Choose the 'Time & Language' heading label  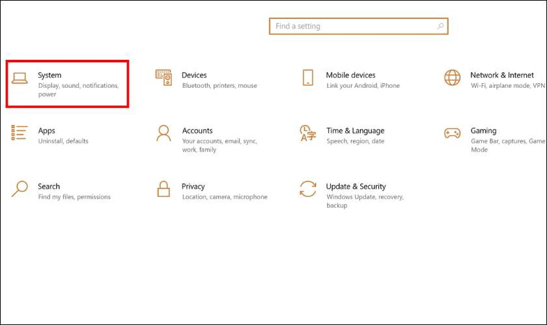tap(355, 131)
